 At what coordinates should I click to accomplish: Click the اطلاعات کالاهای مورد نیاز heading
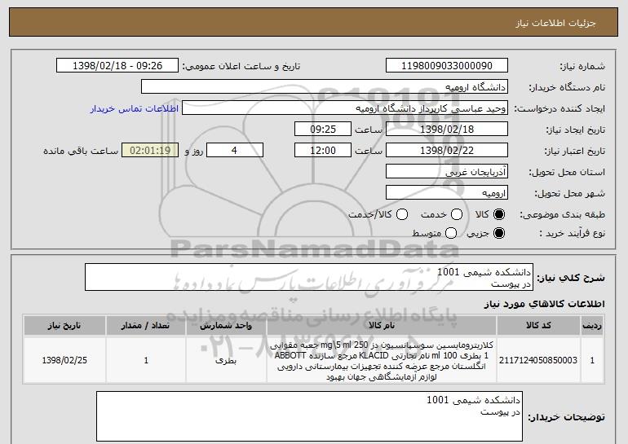pos(544,304)
